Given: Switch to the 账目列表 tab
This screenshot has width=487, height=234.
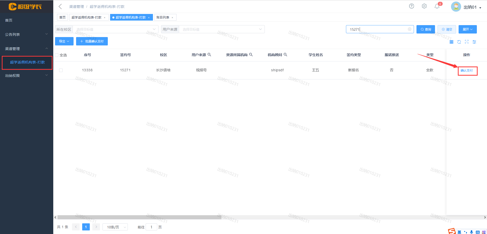Looking at the screenshot, I should point(163,17).
